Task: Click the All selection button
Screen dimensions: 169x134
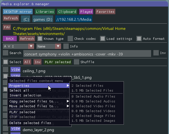Action: coord(27,62)
